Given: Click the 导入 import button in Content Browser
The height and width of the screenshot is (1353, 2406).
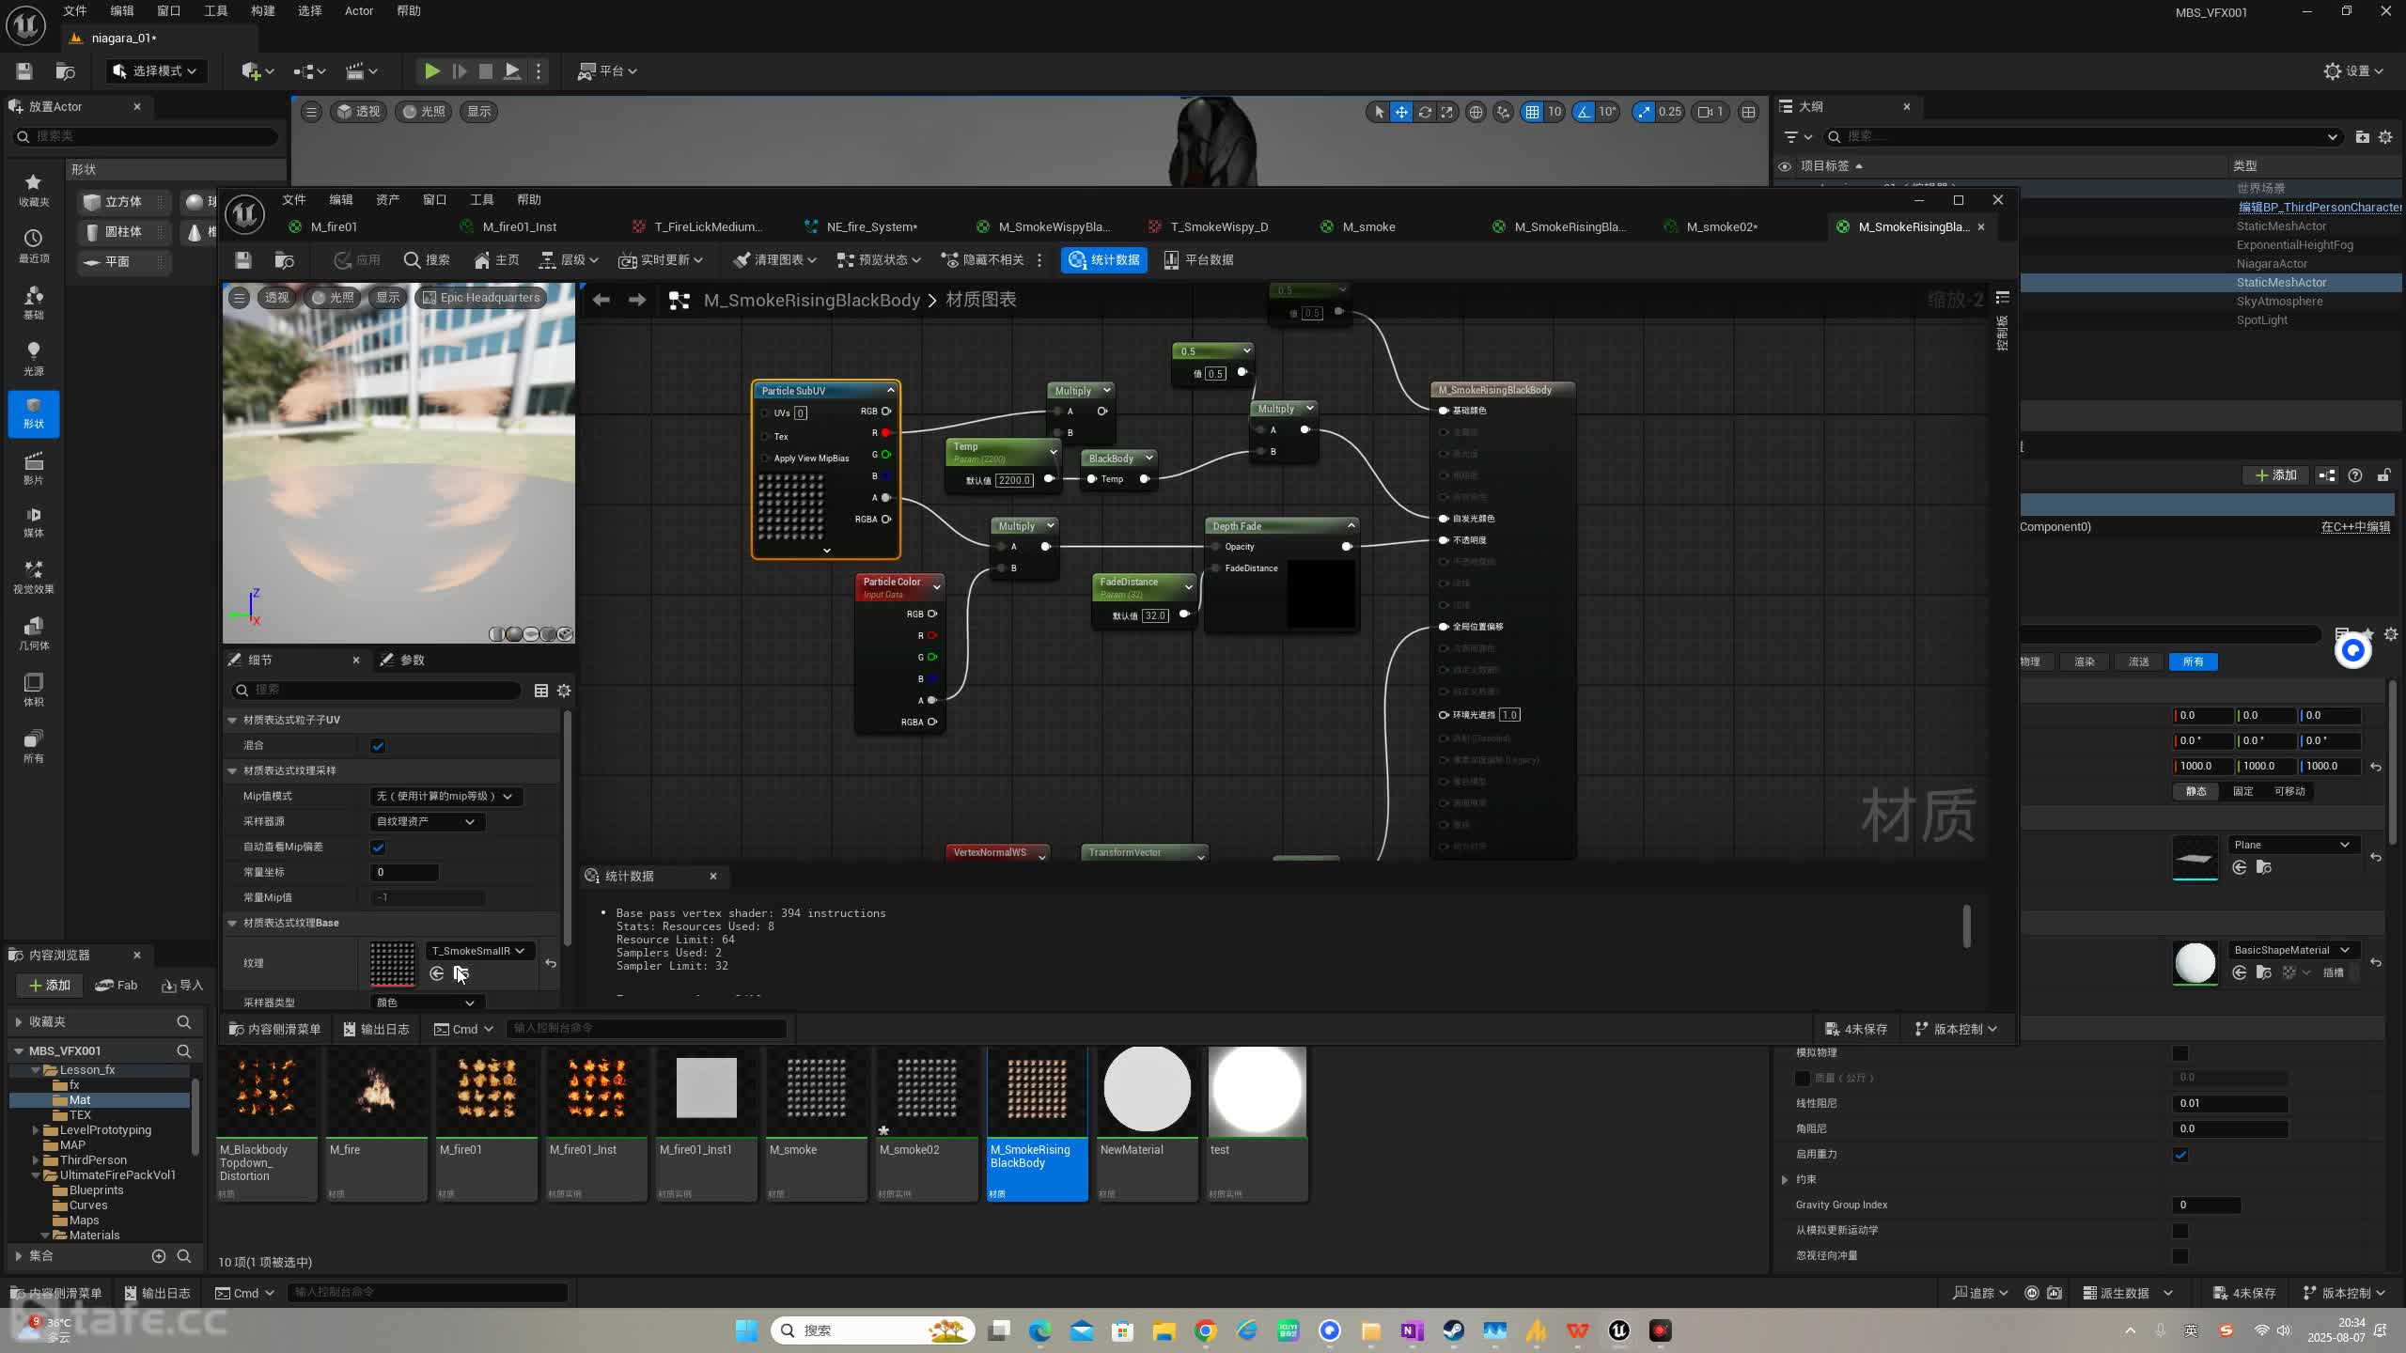Looking at the screenshot, I should click(x=182, y=986).
